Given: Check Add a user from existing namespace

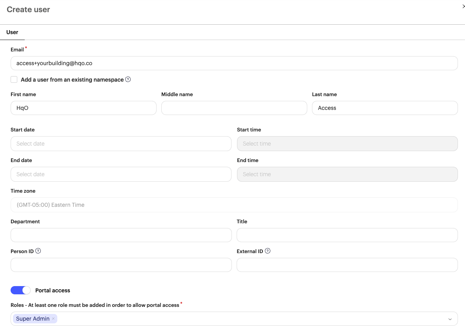Looking at the screenshot, I should [14, 80].
